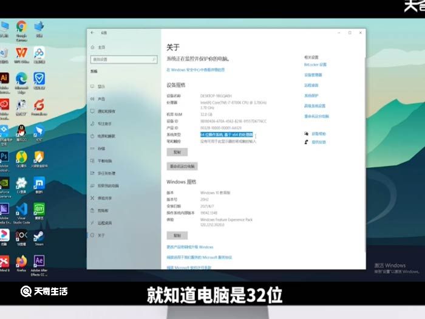Click 重命名这台电脑 link in related settings
This screenshot has height=319, width=425.
(316, 117)
